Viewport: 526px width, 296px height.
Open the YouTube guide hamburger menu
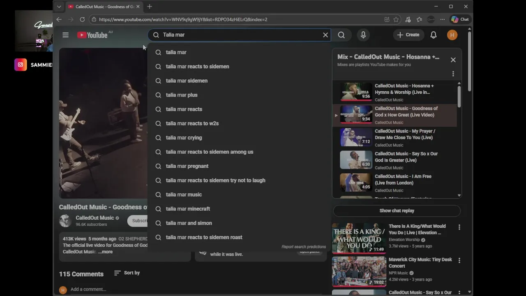[x=65, y=35]
